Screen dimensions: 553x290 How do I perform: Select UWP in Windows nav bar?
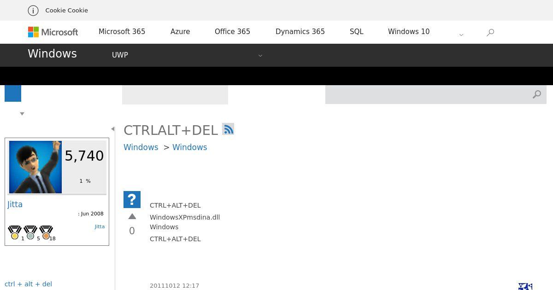click(x=120, y=55)
